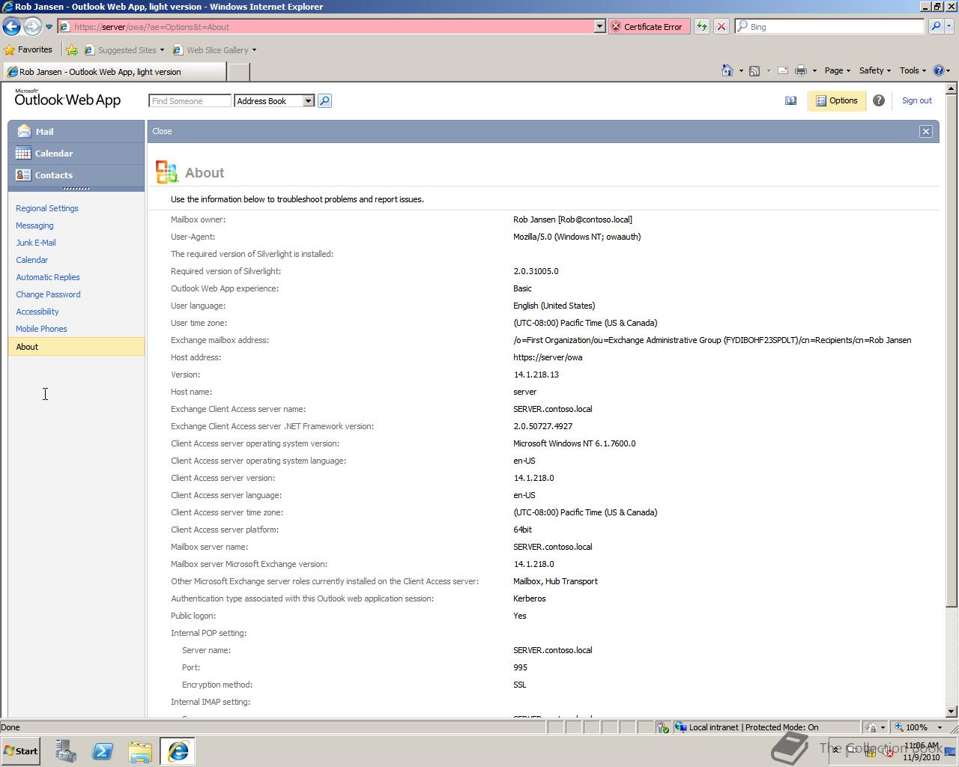Go to the Contacts section
The image size is (959, 767).
click(76, 175)
